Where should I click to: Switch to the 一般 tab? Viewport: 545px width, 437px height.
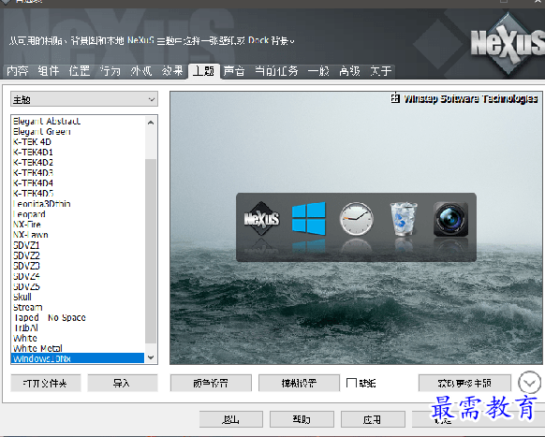[318, 71]
